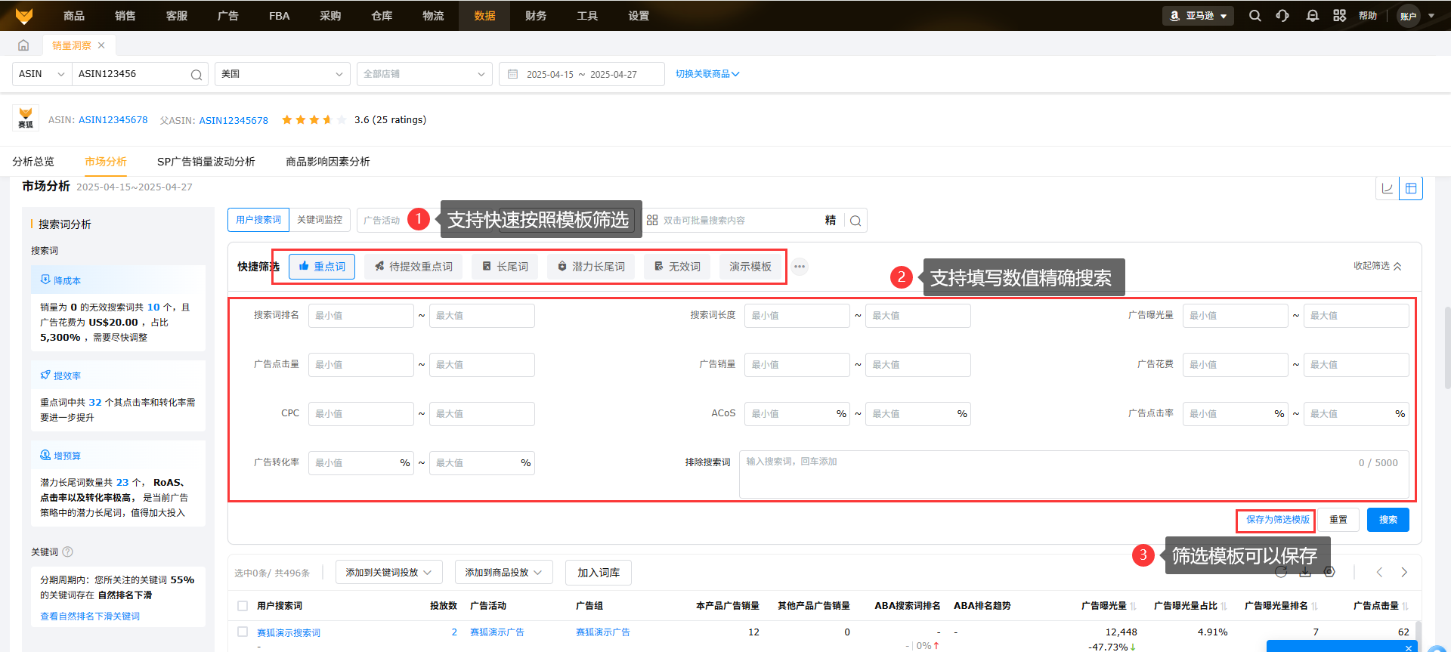Toggle the select-all checkbox in table header
The width and height of the screenshot is (1451, 652).
click(243, 606)
